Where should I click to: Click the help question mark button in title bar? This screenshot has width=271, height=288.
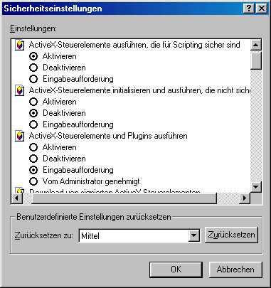pyautogui.click(x=249, y=9)
